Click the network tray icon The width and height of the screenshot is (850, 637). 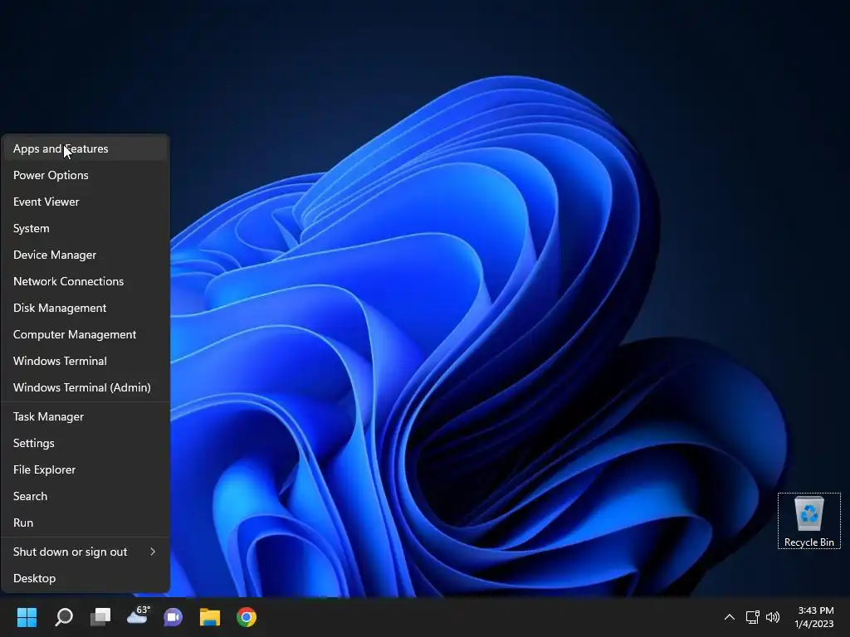click(752, 617)
